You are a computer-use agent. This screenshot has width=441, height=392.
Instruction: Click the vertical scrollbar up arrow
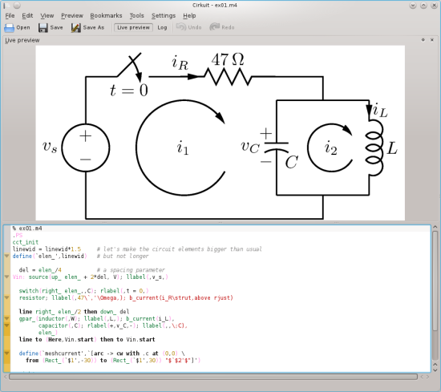pyautogui.click(x=435, y=227)
